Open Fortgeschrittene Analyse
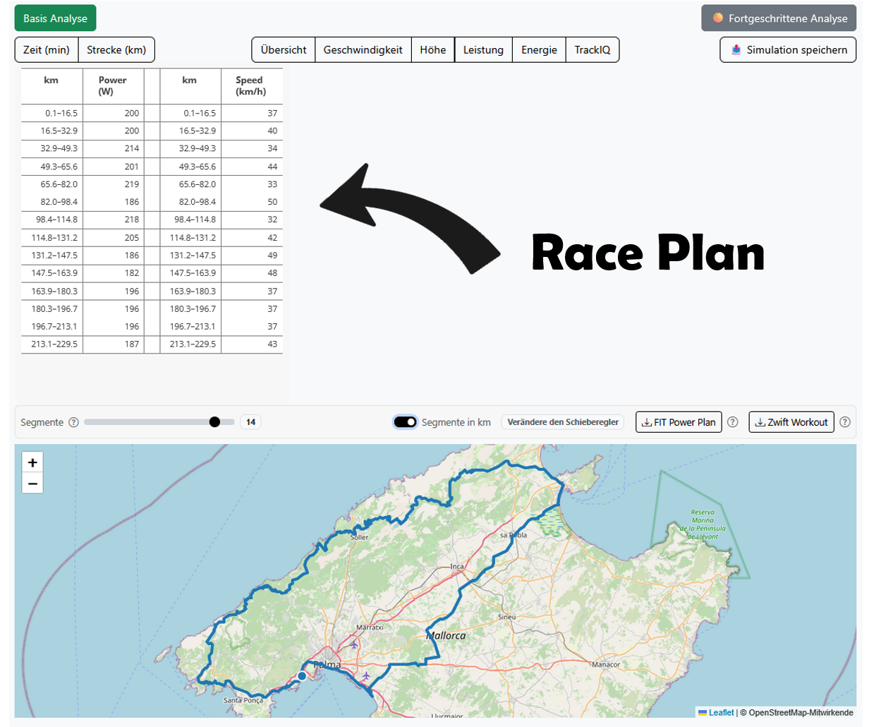The height and width of the screenshot is (727, 869). pyautogui.click(x=779, y=18)
